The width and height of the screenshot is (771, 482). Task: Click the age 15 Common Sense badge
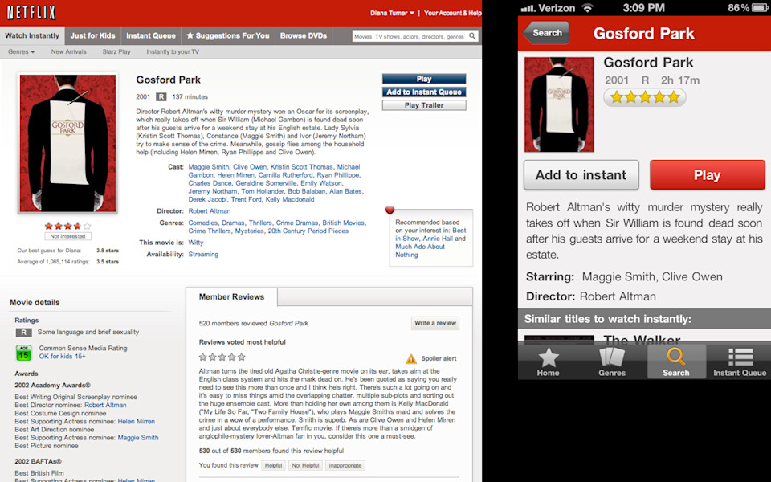[23, 353]
